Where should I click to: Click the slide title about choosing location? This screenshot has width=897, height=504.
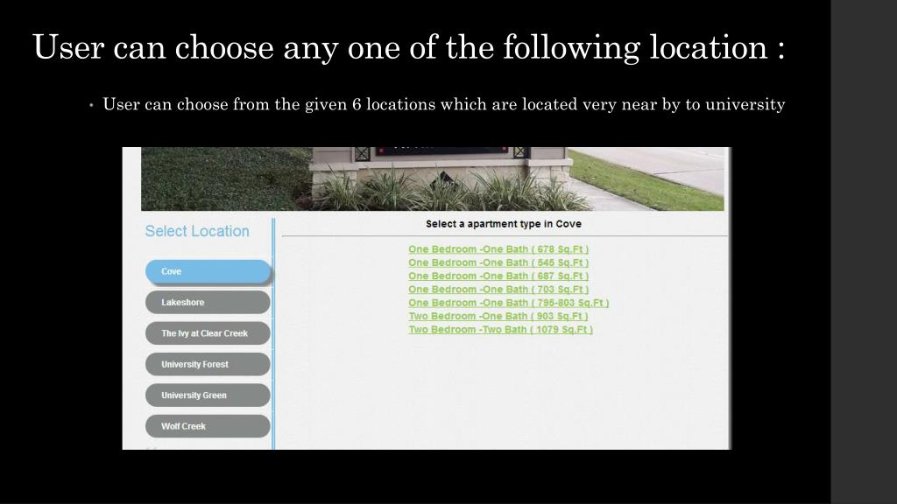click(408, 47)
